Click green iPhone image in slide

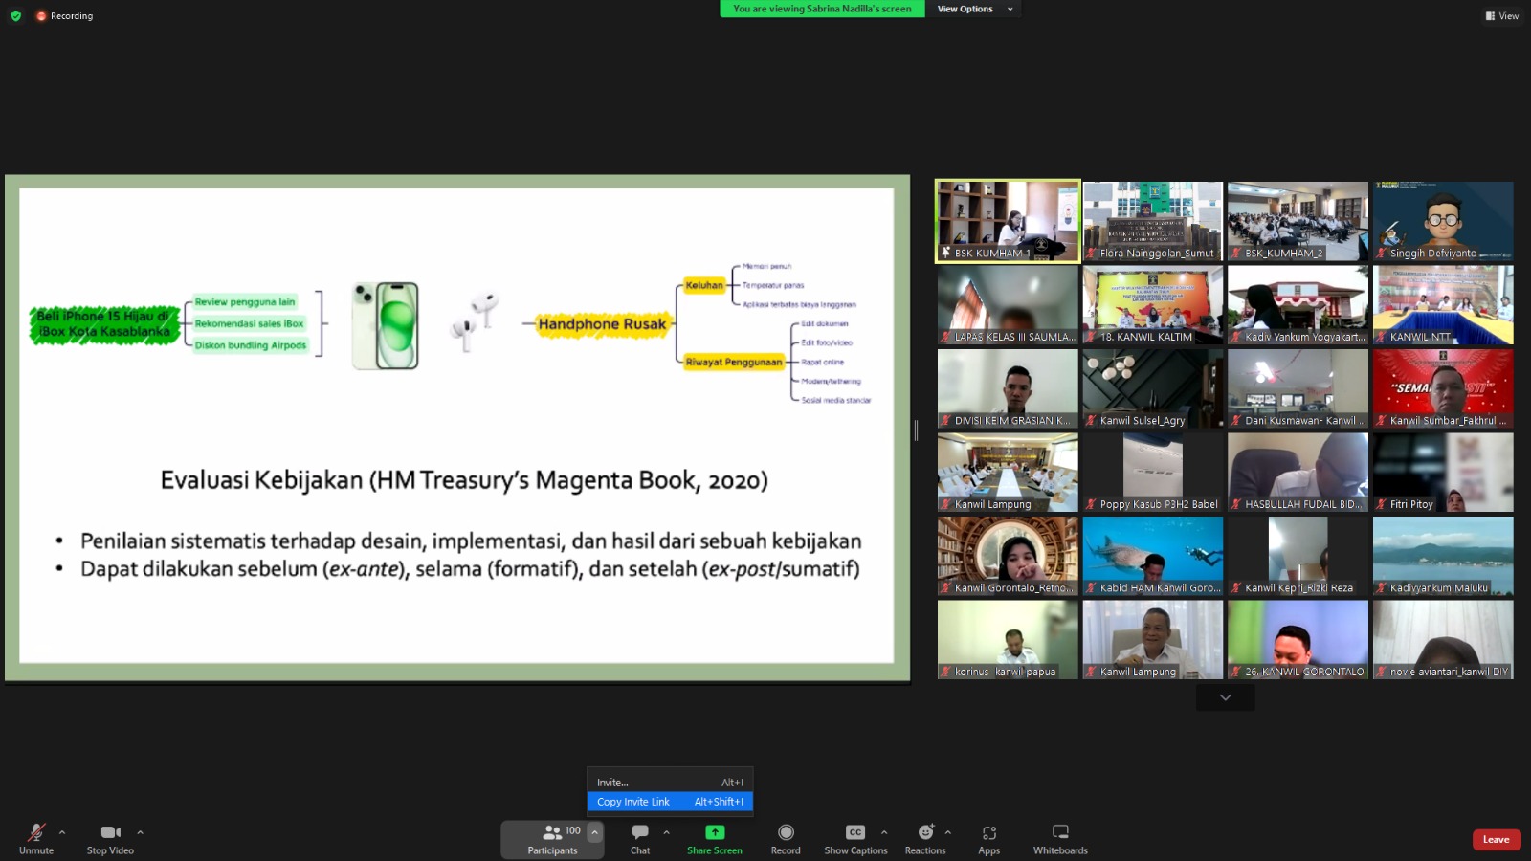click(x=385, y=325)
